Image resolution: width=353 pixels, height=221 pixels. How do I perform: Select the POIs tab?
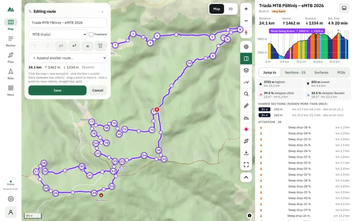[x=341, y=72]
